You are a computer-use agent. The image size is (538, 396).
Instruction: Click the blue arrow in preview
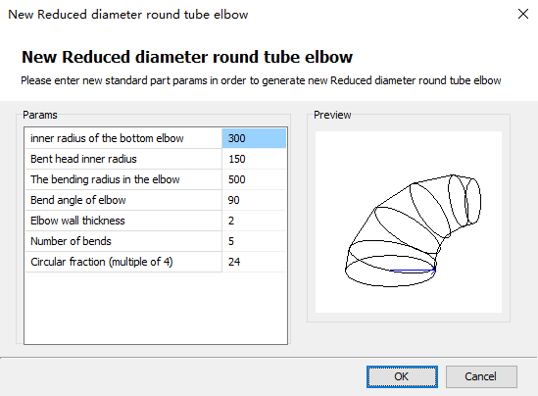(413, 271)
